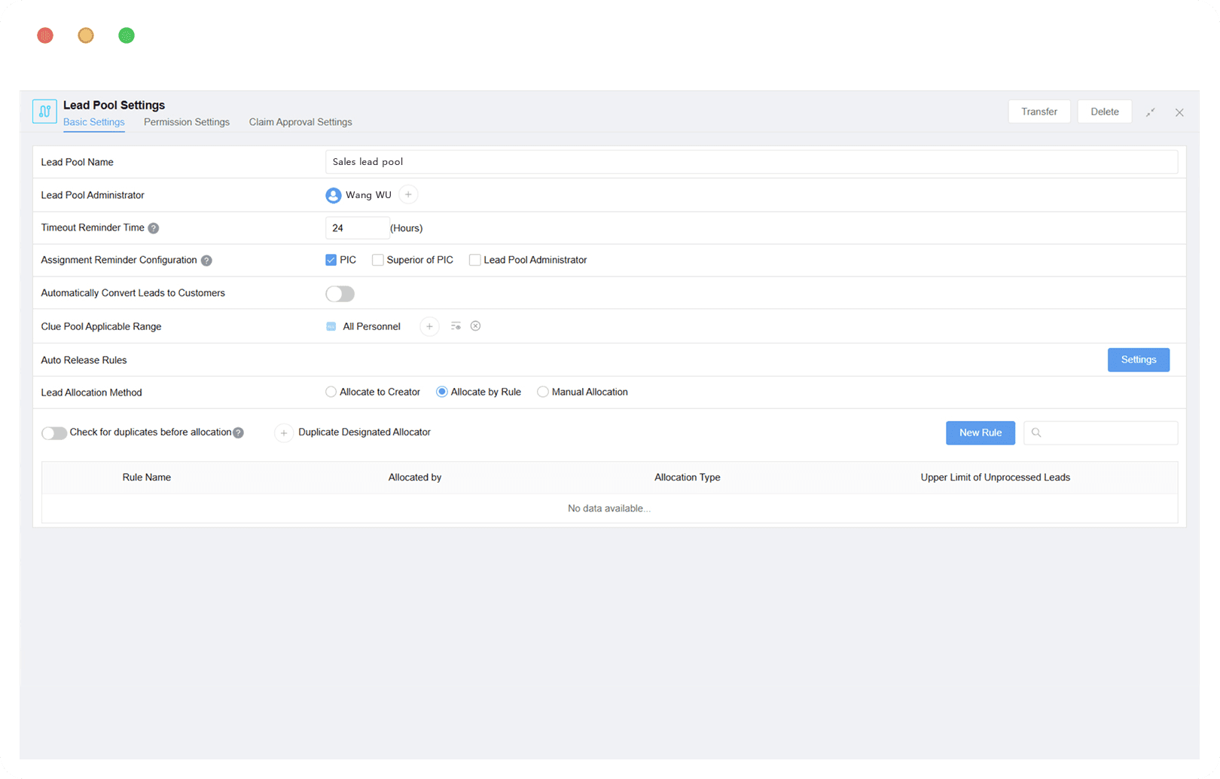Click Wang WU administrator avatar
The height and width of the screenshot is (779, 1220).
tap(333, 195)
